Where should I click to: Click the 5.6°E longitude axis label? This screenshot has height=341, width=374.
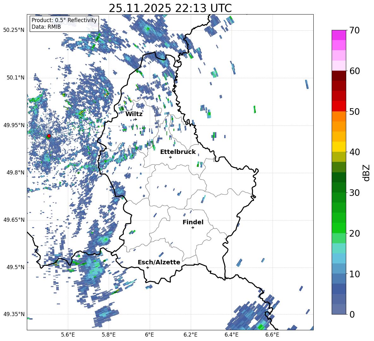click(x=68, y=335)
